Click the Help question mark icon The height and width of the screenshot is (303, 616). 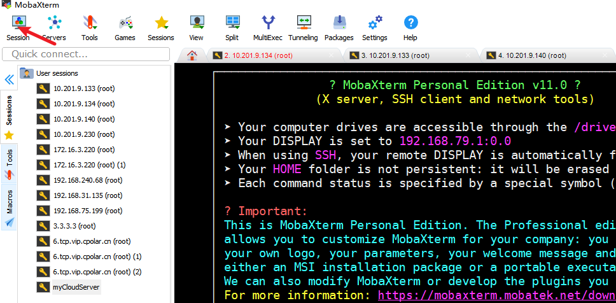pyautogui.click(x=410, y=22)
